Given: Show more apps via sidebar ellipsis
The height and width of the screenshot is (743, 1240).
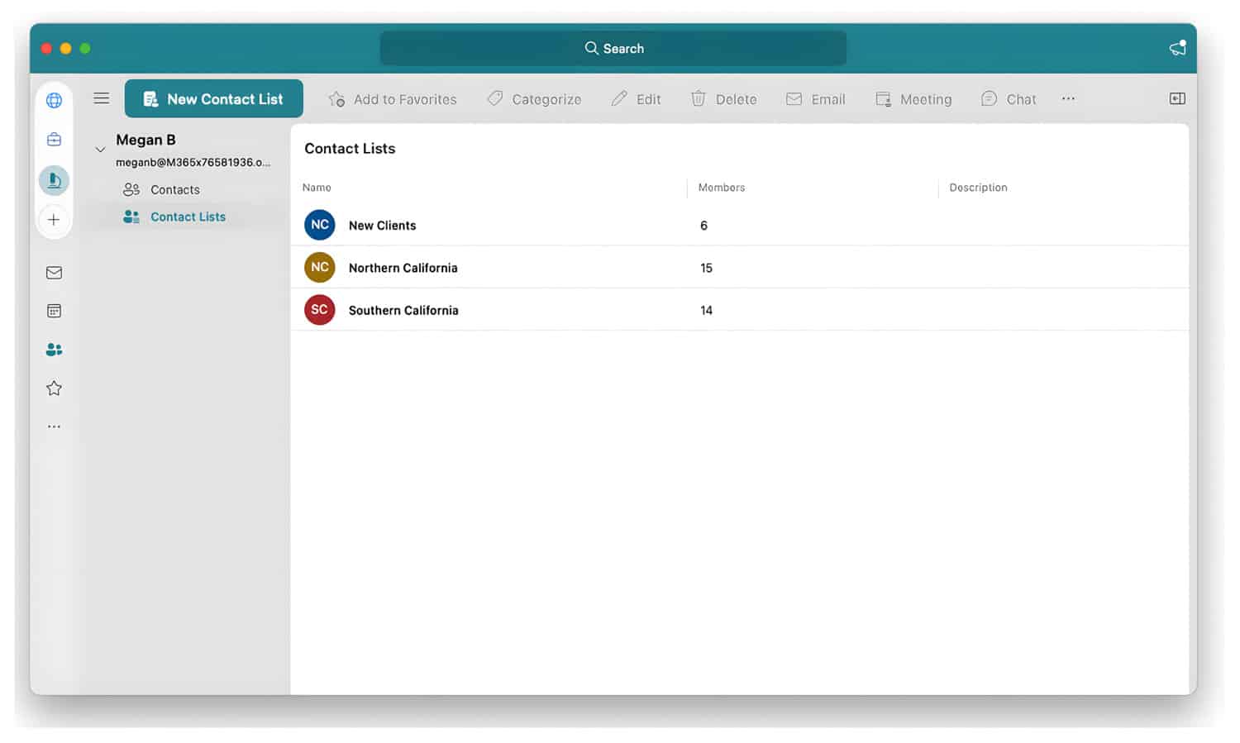Looking at the screenshot, I should coord(54,426).
